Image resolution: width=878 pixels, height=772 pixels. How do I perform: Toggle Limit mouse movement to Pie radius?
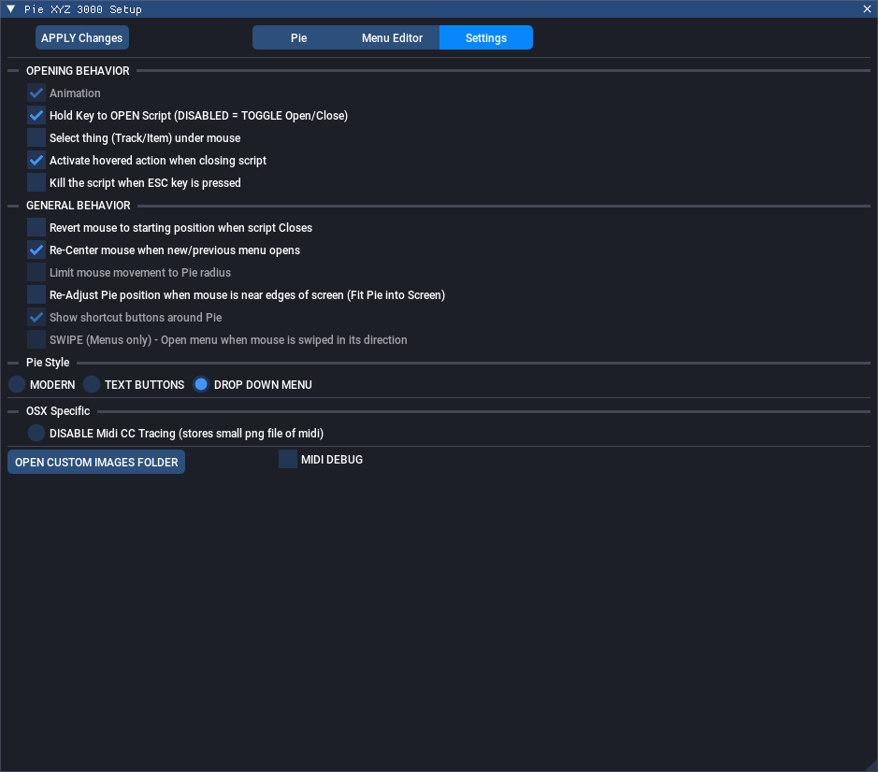click(x=36, y=272)
